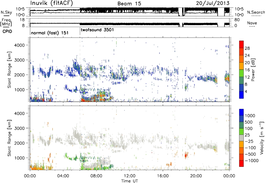Image resolution: width=265 pixels, height=183 pixels.
Task: Click the velocity colorbar unit title
Action: click(262, 138)
